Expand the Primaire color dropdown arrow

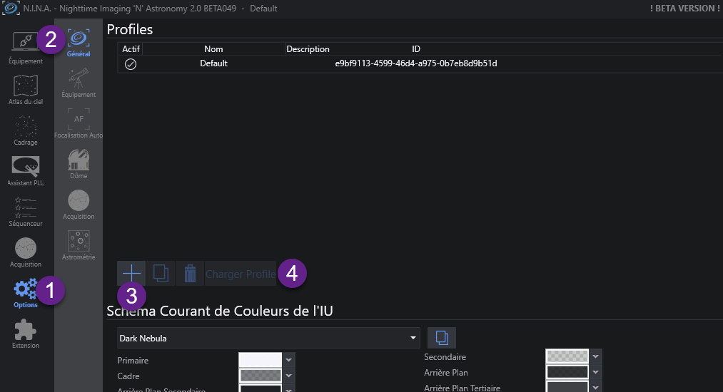point(288,360)
